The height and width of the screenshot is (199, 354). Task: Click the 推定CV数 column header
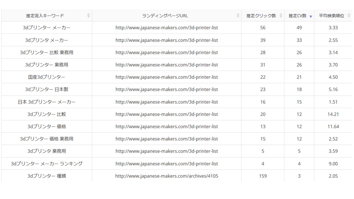pyautogui.click(x=299, y=16)
